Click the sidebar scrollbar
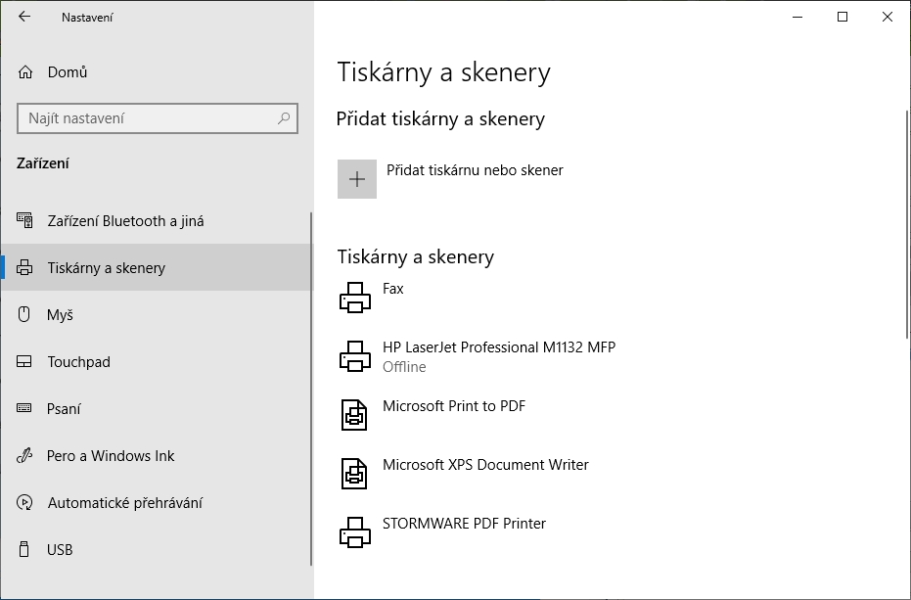Image resolution: width=911 pixels, height=600 pixels. 310,274
